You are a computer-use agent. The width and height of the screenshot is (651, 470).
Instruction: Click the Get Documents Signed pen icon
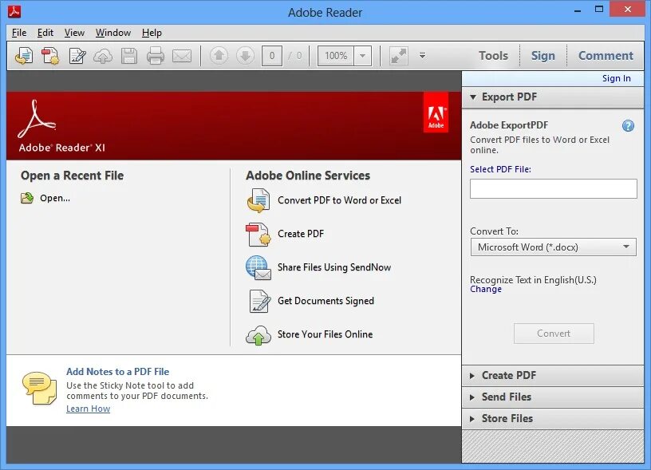click(259, 301)
